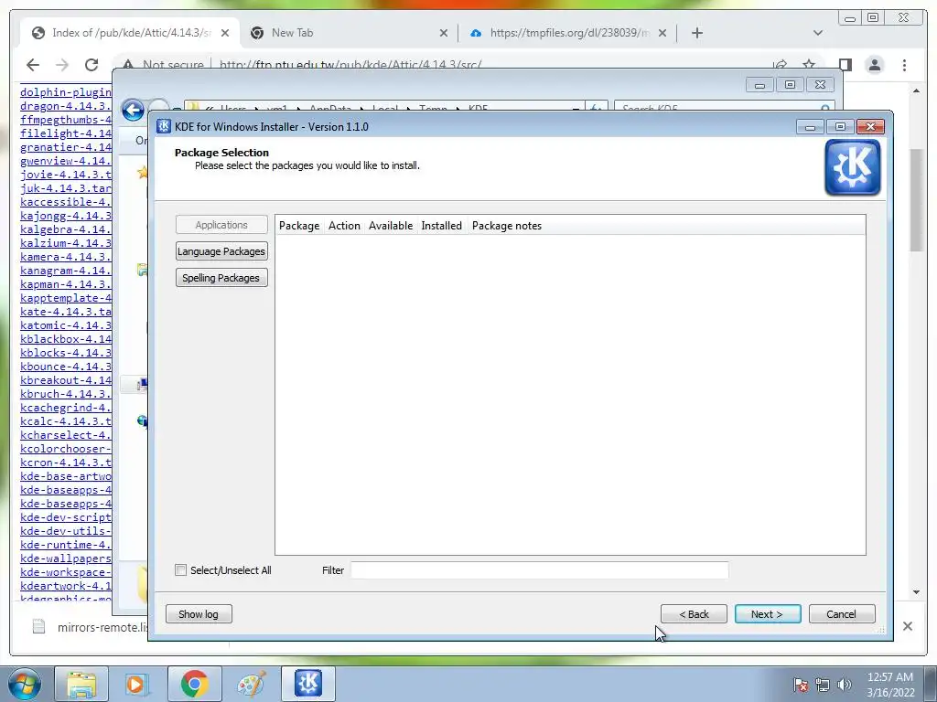The image size is (937, 702).
Task: Close Chrome downloads bar
Action: [x=907, y=626]
